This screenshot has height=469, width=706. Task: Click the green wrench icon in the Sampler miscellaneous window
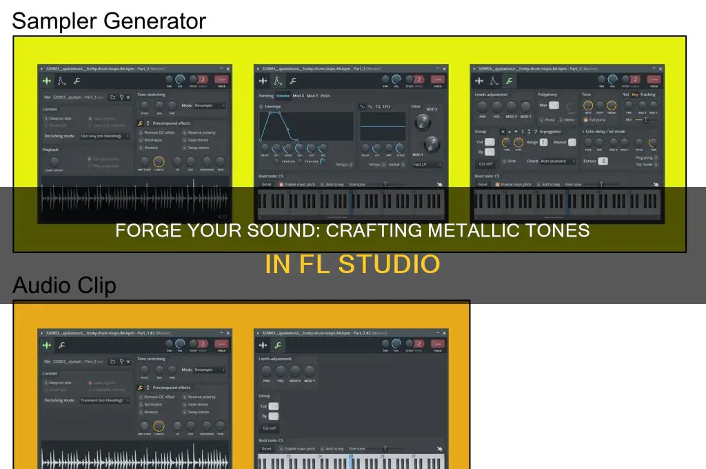click(510, 81)
